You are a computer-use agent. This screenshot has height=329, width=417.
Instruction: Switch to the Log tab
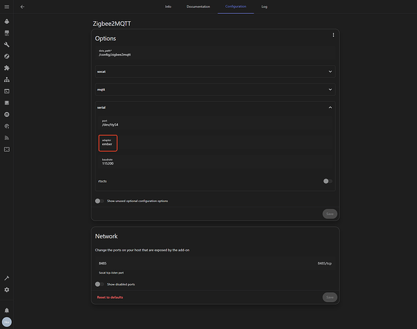(x=264, y=7)
